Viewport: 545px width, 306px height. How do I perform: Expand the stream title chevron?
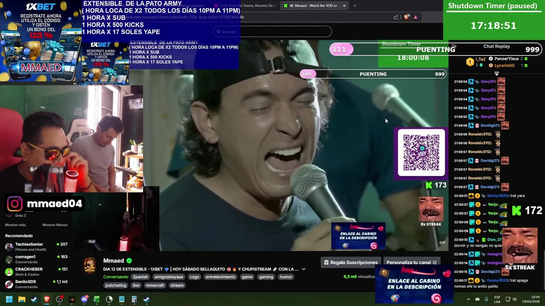point(304,269)
